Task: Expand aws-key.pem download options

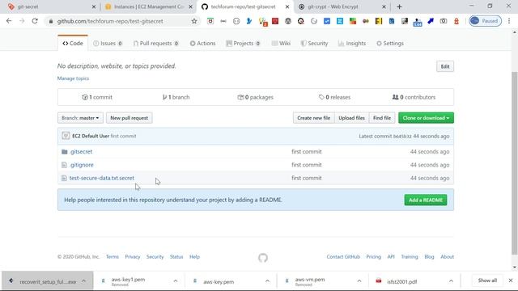Action: 267,281
